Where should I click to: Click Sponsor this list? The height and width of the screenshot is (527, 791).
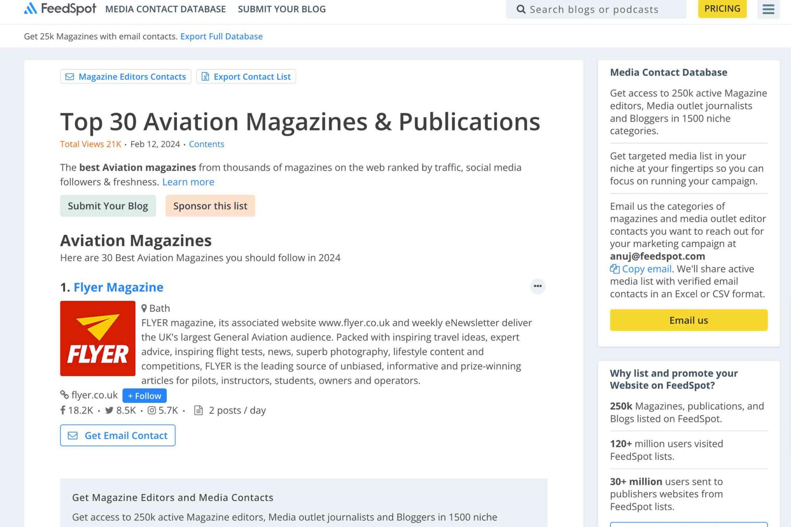coord(210,206)
